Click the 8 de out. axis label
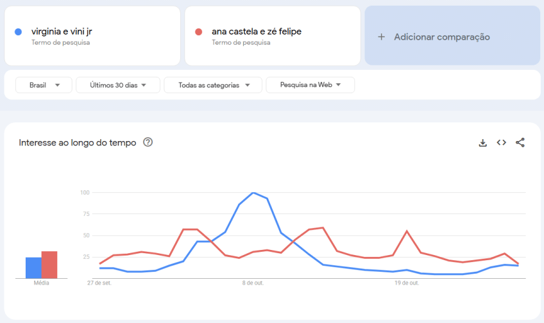Screen dimensions: 544x323 click(x=253, y=283)
